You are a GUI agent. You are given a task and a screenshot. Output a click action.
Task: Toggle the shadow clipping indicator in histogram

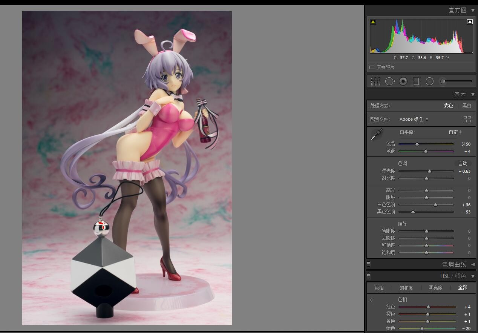click(x=373, y=22)
